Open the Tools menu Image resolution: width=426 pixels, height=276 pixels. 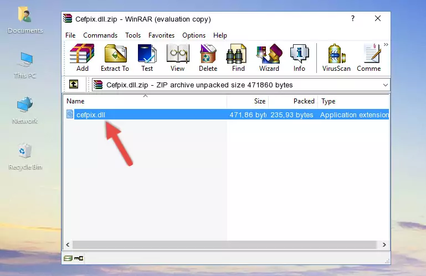pos(133,35)
